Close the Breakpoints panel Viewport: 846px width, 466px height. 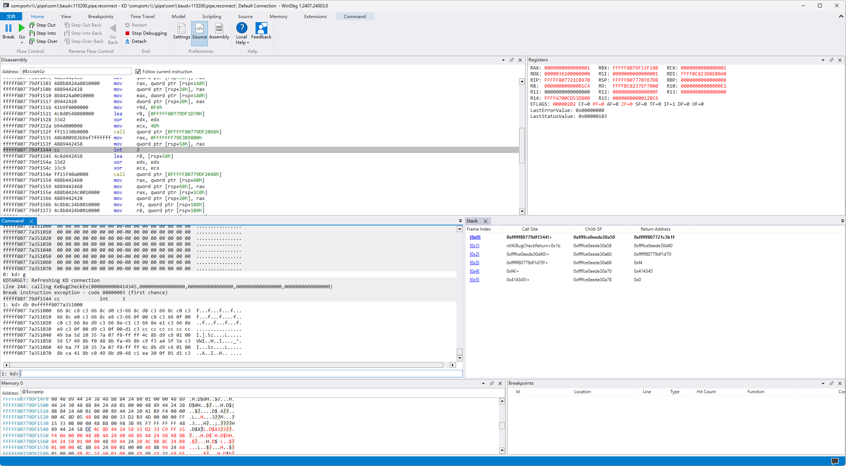click(x=840, y=383)
